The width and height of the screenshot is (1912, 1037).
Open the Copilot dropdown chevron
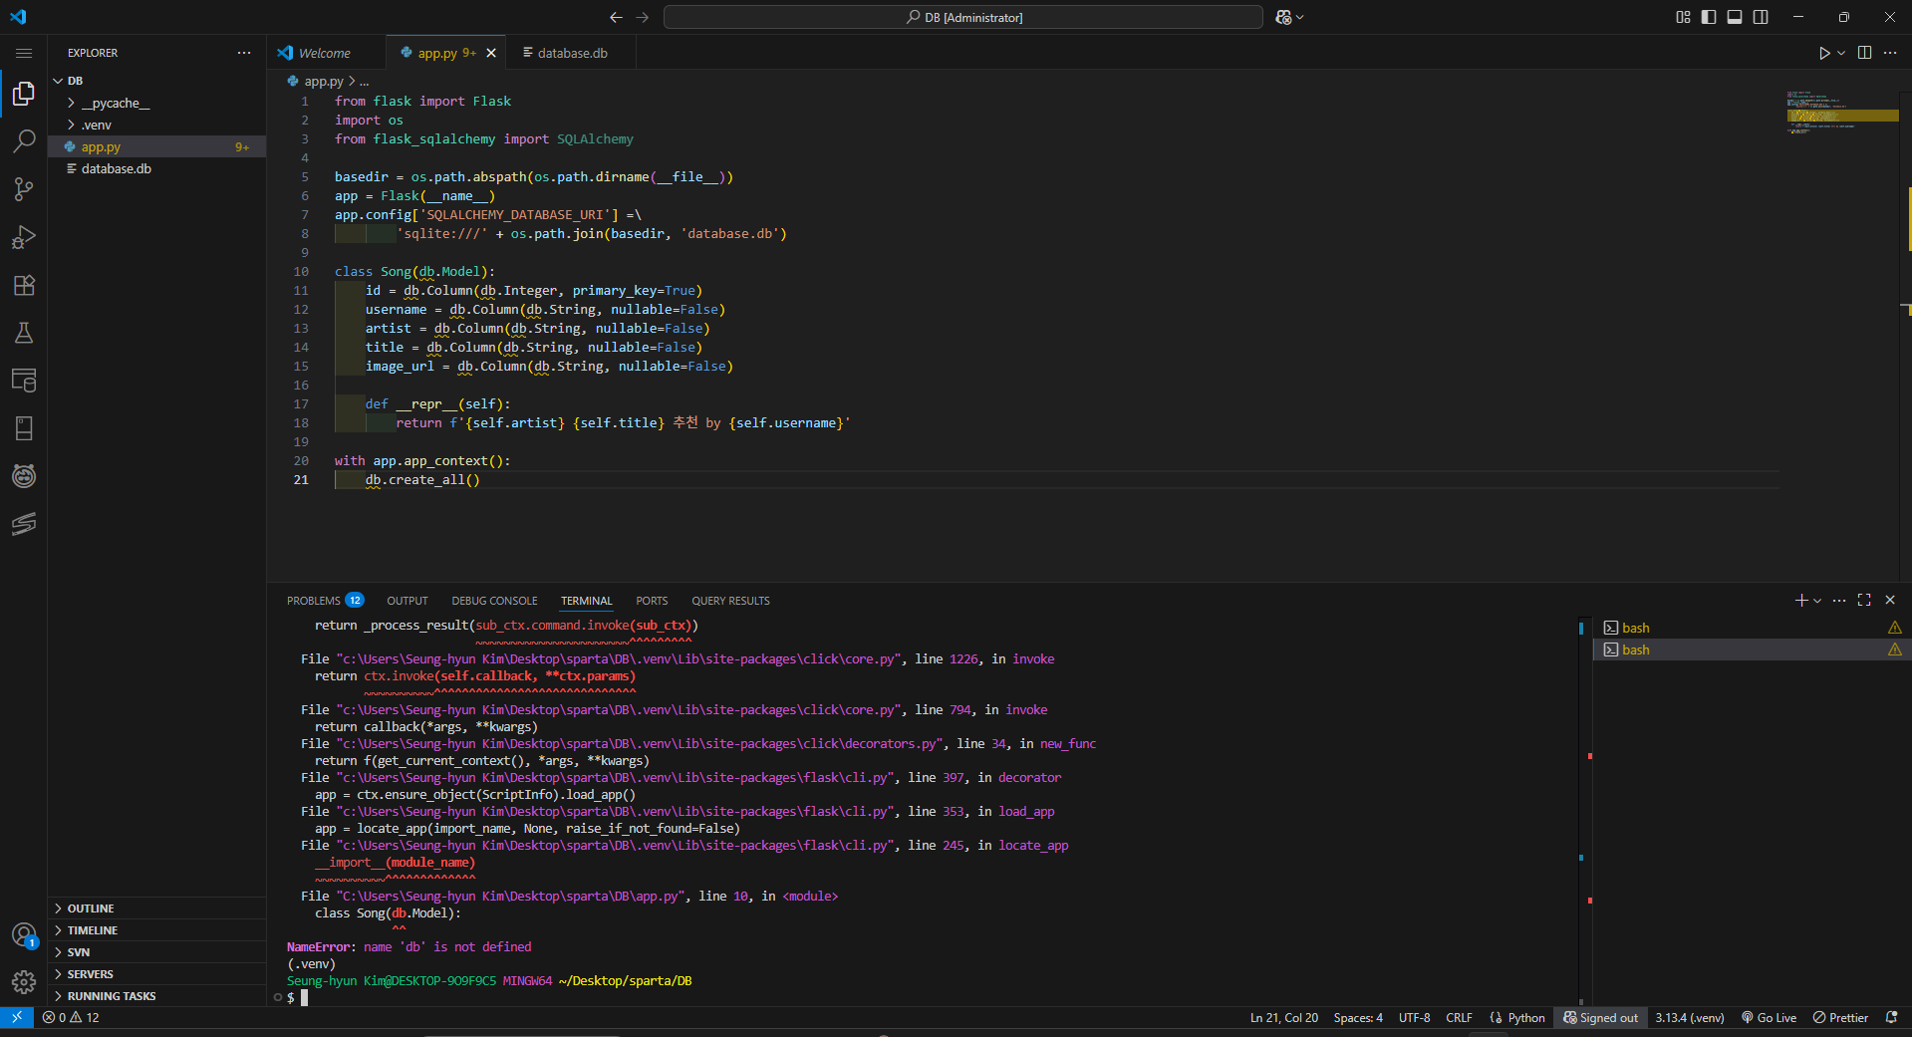tap(1299, 17)
